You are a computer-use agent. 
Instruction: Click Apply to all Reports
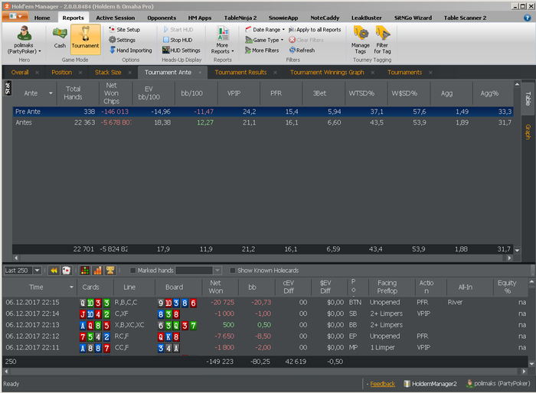[x=315, y=30]
